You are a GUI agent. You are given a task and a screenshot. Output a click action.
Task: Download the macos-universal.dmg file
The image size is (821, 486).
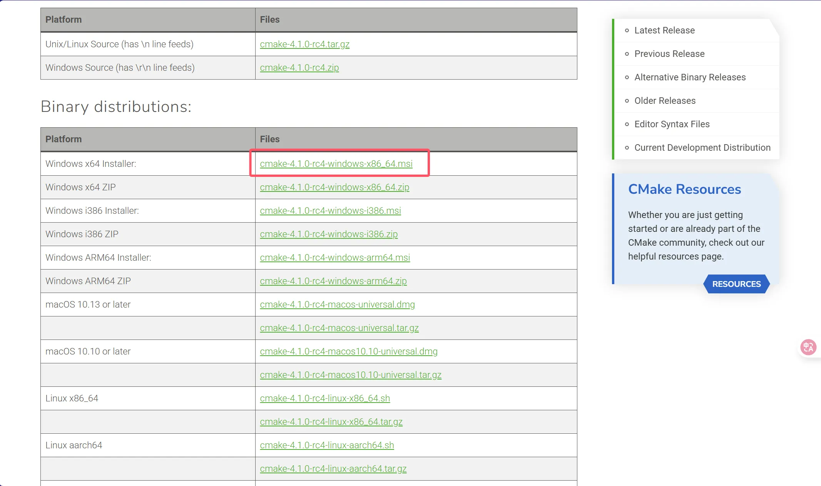[x=337, y=305]
